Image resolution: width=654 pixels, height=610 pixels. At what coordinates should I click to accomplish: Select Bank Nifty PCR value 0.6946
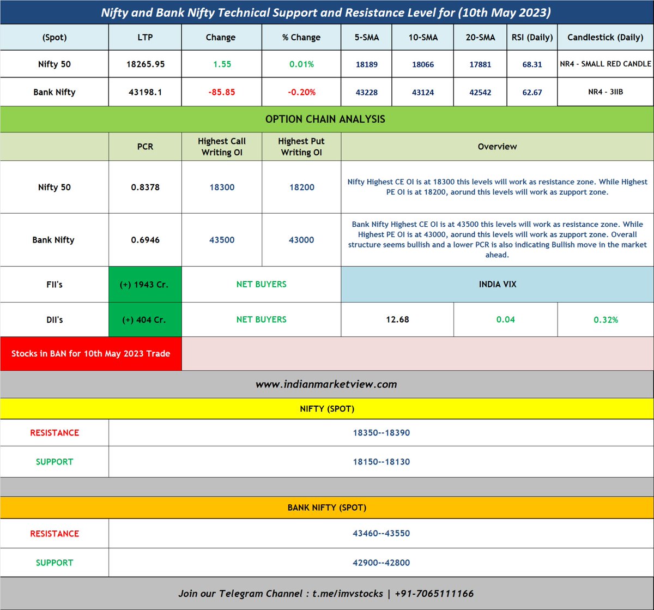click(x=145, y=240)
